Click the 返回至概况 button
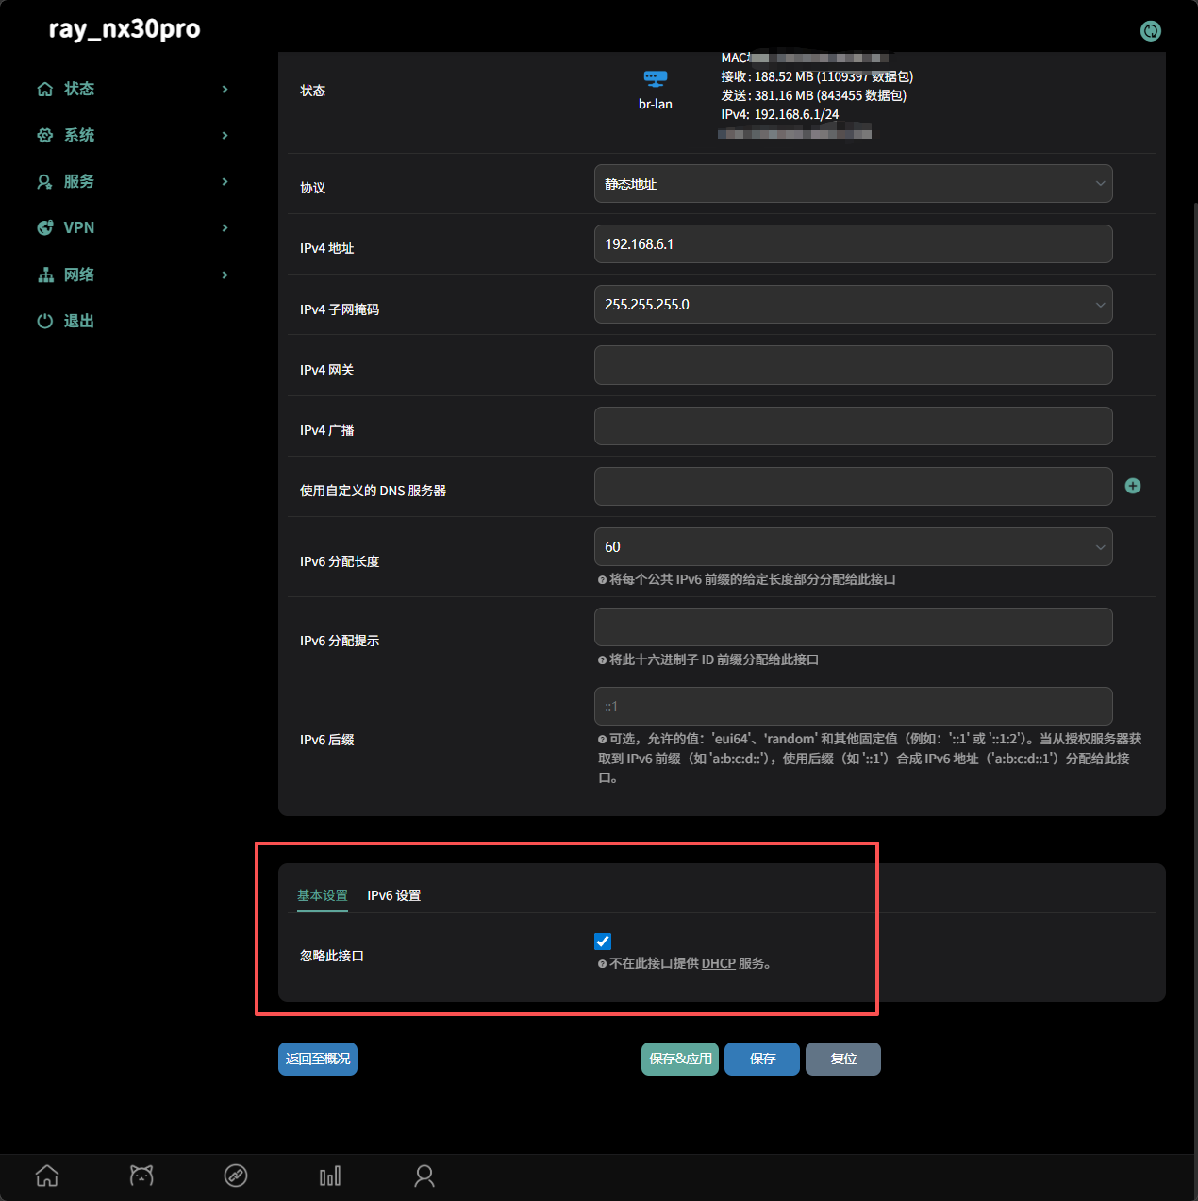This screenshot has width=1198, height=1201. [318, 1059]
